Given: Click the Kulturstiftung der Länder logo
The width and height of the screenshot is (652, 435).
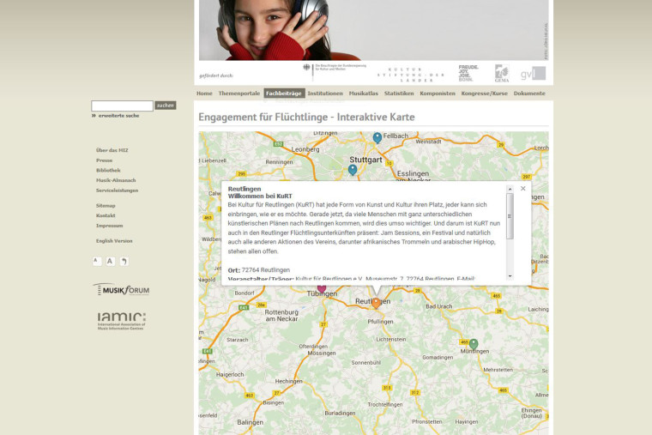Looking at the screenshot, I should tap(411, 75).
